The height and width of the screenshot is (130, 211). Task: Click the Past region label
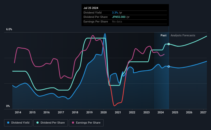point(163,35)
